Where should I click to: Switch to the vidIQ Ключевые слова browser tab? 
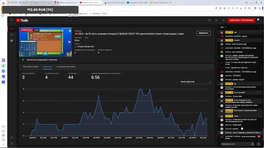point(137,3)
